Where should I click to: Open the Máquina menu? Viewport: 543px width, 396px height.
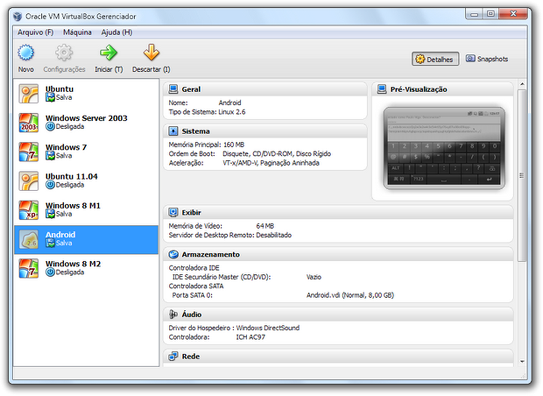tap(77, 33)
